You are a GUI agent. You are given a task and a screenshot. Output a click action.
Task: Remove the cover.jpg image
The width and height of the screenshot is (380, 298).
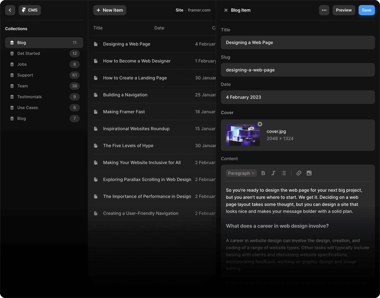click(x=260, y=124)
